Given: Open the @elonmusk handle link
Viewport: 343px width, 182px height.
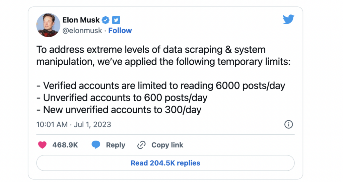Looking at the screenshot, I should pos(82,31).
